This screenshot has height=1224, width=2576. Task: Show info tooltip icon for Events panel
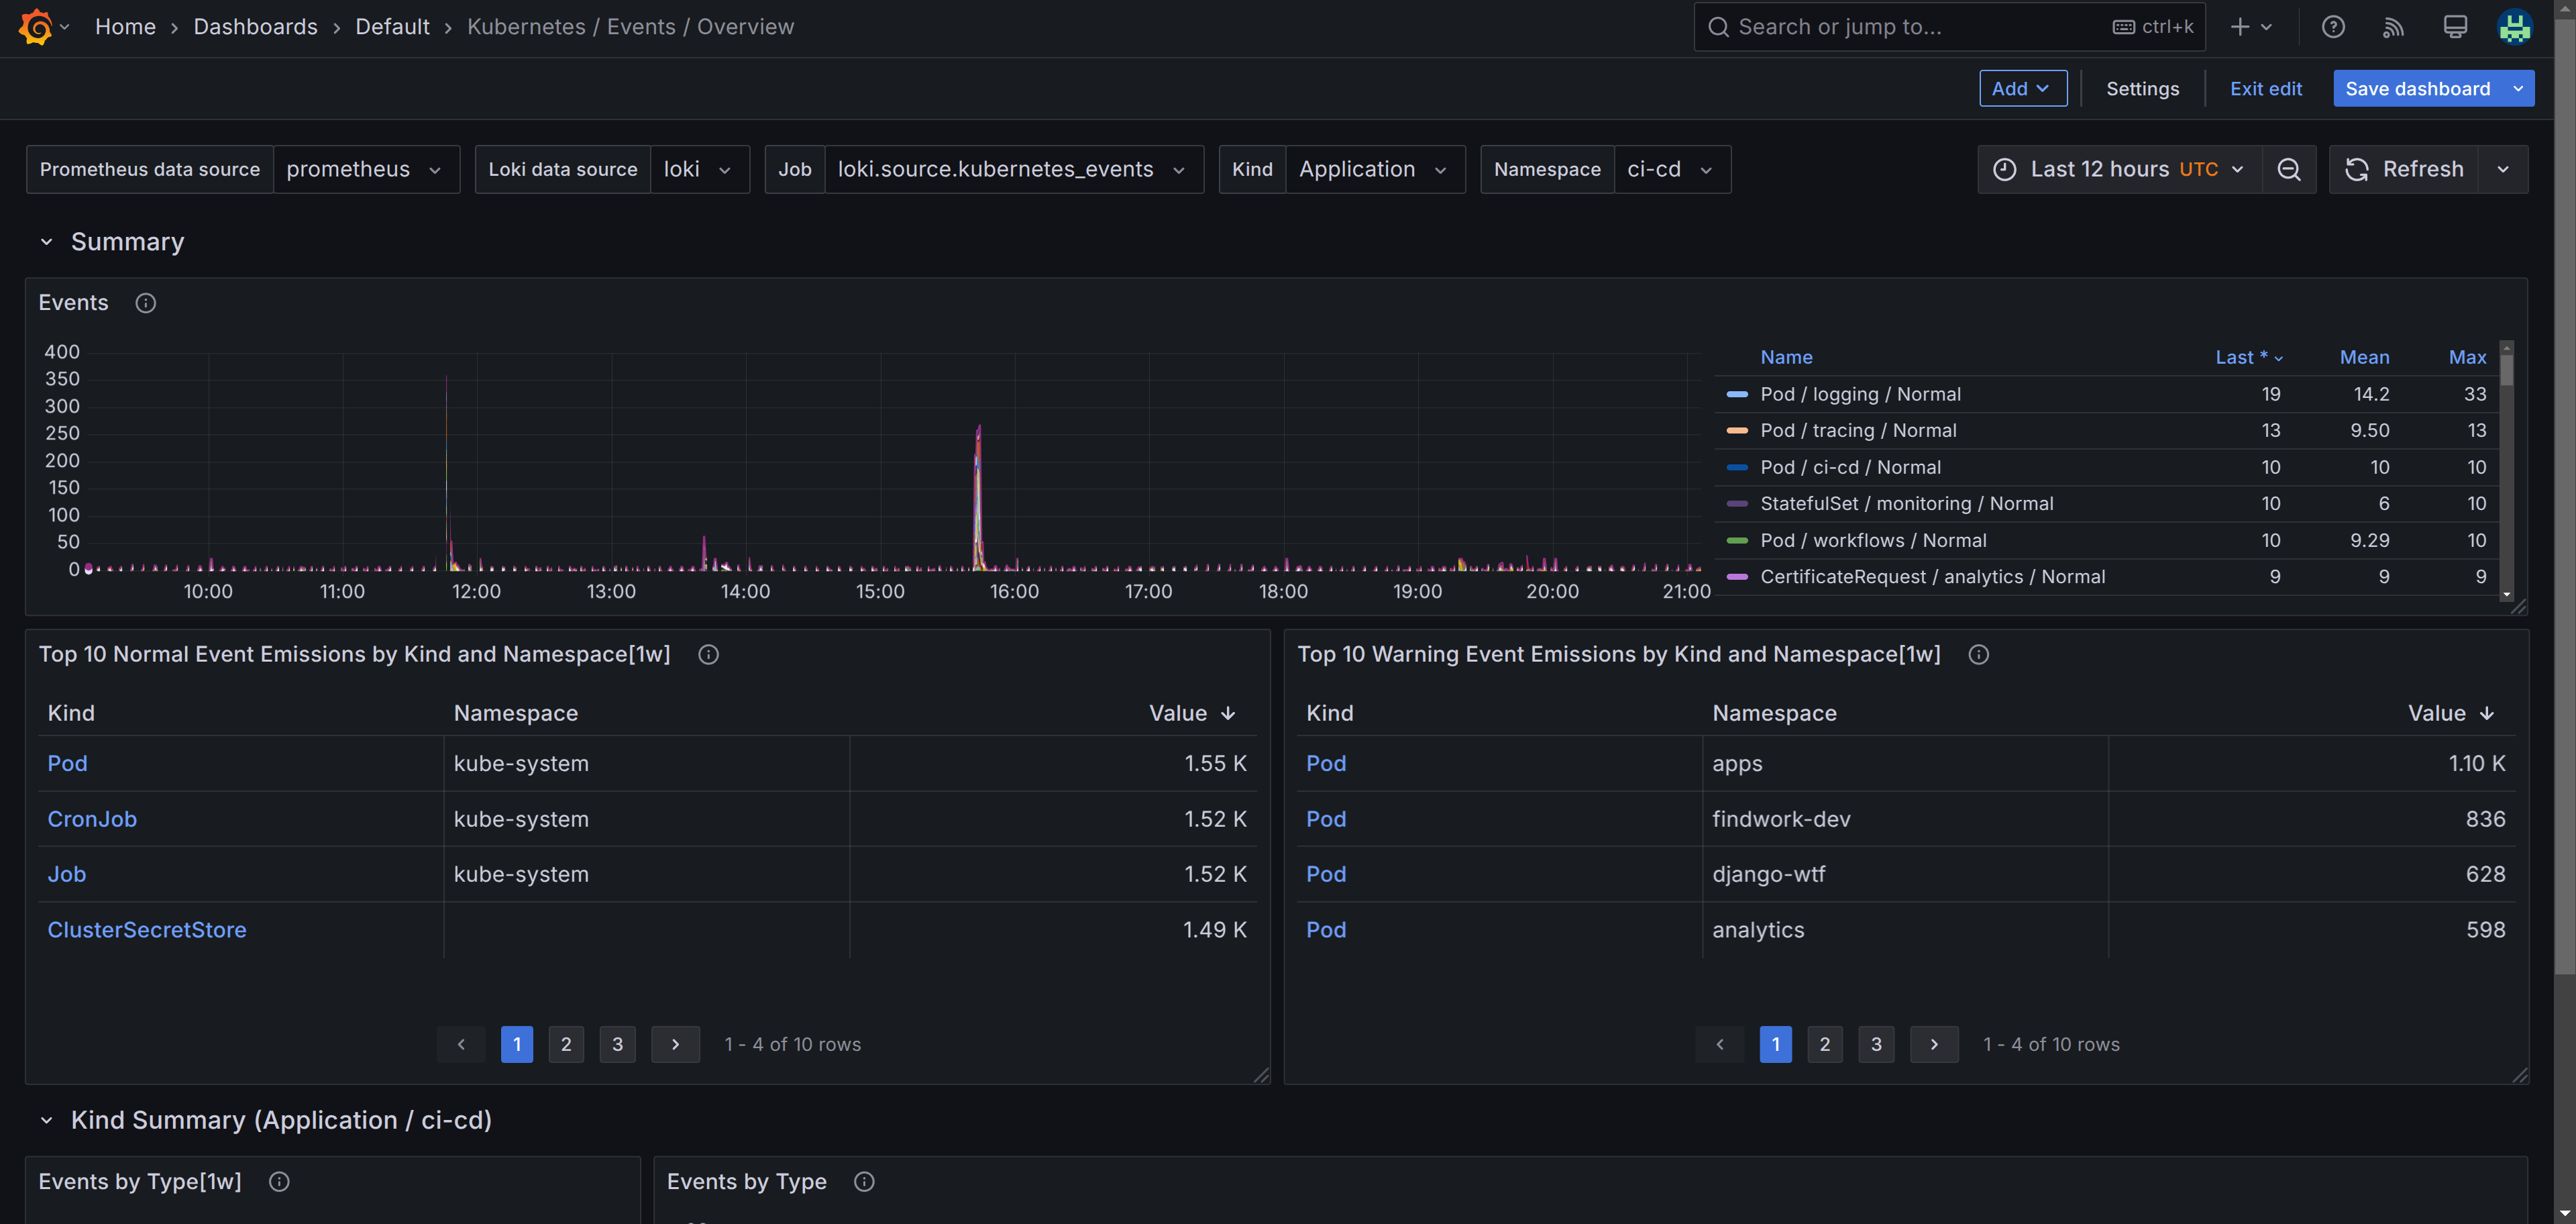146,303
